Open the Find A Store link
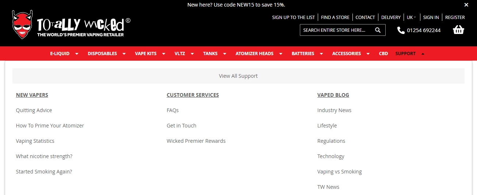The image size is (477, 195). tap(335, 17)
